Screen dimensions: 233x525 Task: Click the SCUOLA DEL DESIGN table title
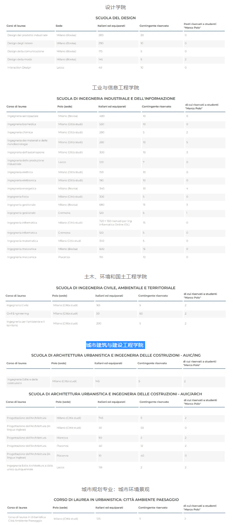(x=116, y=18)
